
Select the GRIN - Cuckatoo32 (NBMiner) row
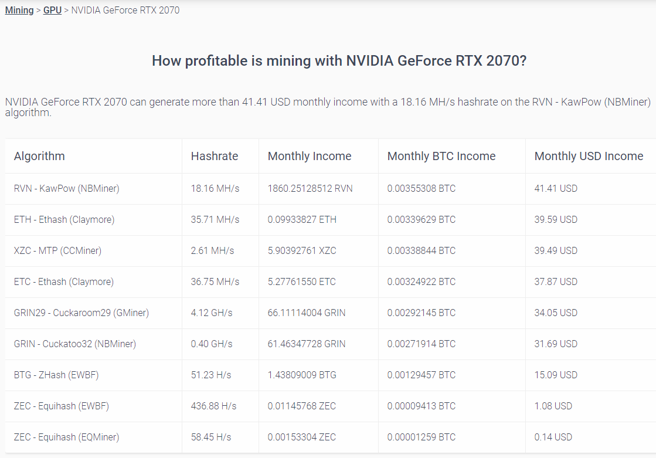coord(331,344)
